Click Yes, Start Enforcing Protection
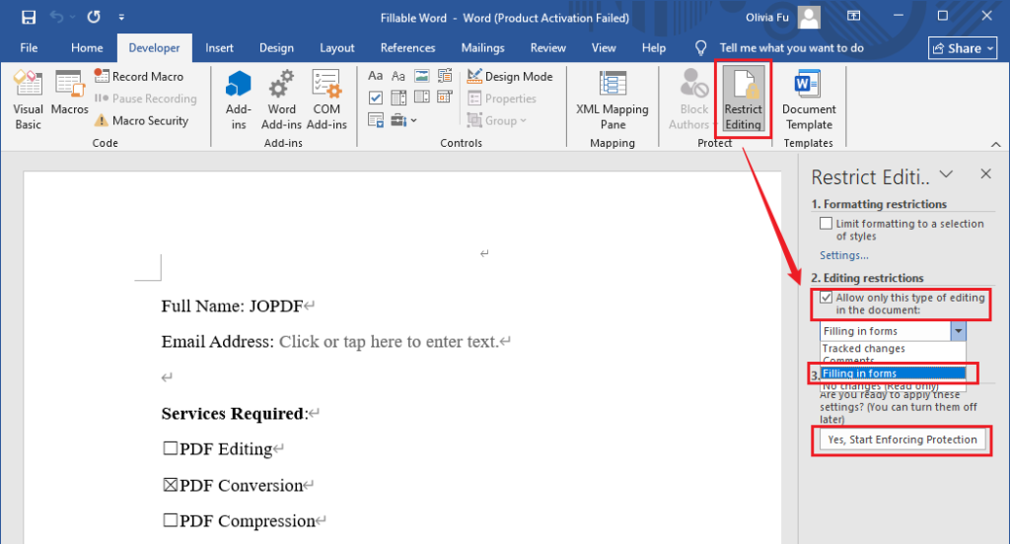1010x544 pixels. (902, 440)
